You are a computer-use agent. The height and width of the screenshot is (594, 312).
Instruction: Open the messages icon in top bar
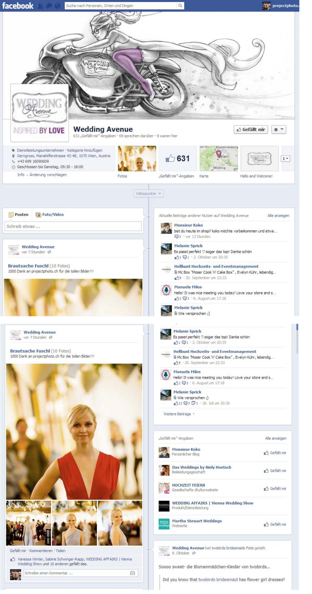pos(49,6)
